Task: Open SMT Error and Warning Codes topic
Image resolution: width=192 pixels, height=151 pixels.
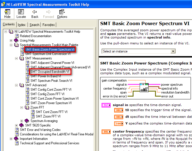Action: coord(40,130)
